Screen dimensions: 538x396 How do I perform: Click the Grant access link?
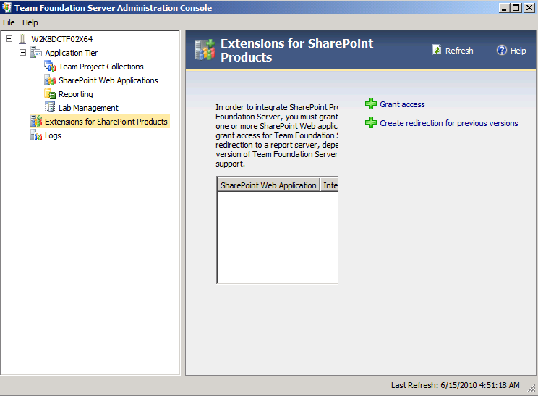click(x=402, y=104)
